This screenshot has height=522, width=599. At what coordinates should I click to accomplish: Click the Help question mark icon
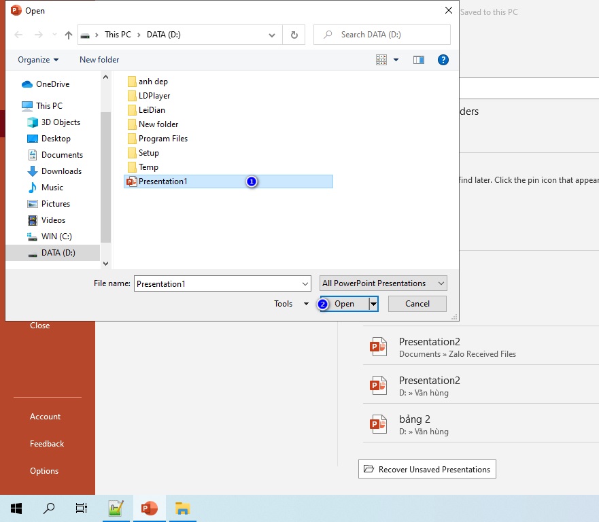tap(443, 60)
